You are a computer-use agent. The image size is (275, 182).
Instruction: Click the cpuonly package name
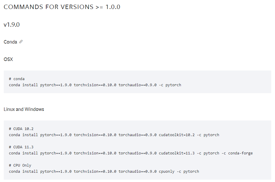[x=167, y=171]
